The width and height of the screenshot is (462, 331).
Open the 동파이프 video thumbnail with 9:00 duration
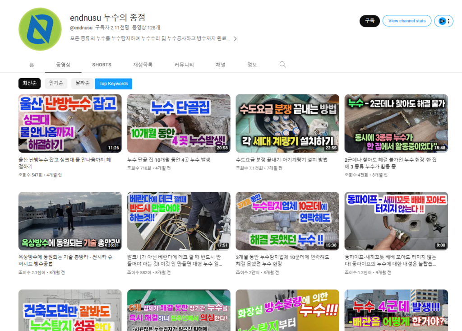pyautogui.click(x=396, y=221)
